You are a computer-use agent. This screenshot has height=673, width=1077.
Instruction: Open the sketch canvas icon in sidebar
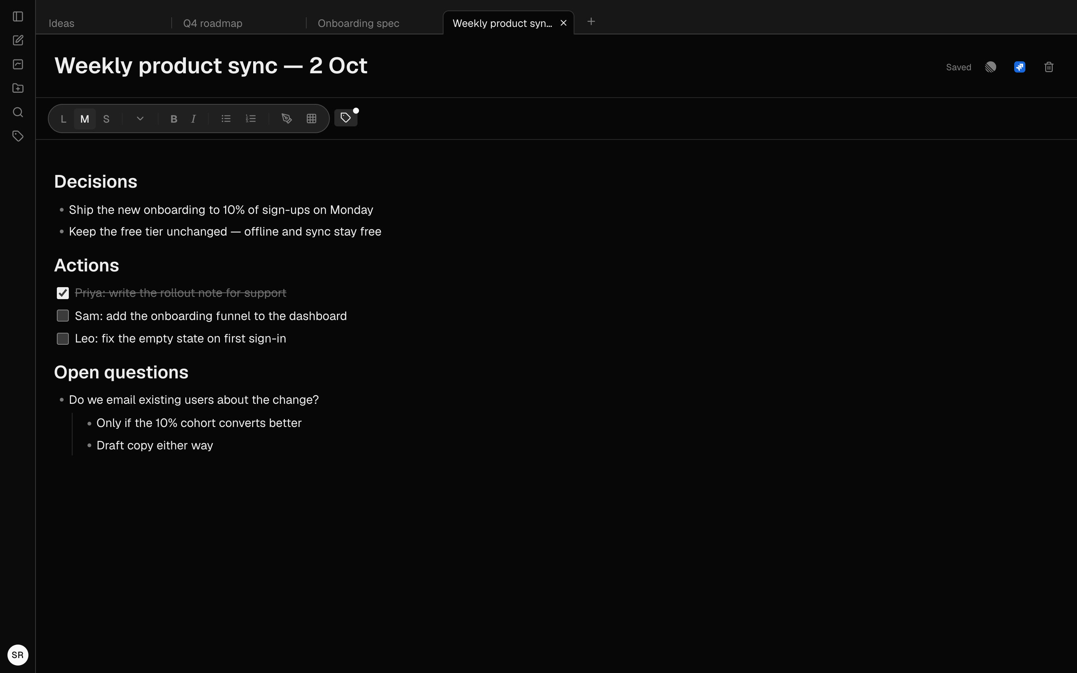18,65
